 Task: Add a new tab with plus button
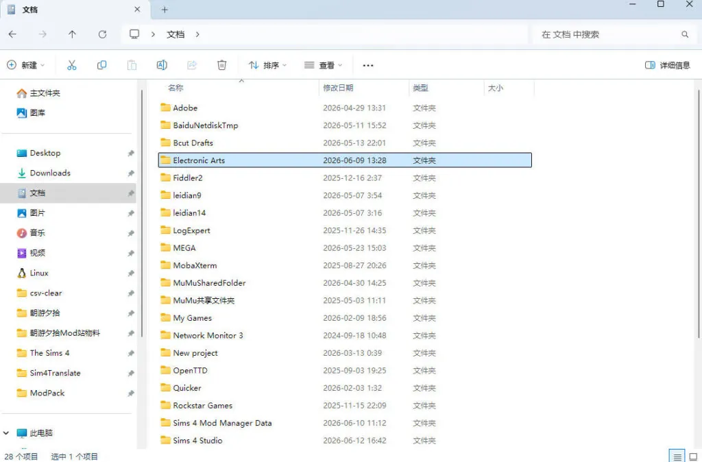[165, 10]
